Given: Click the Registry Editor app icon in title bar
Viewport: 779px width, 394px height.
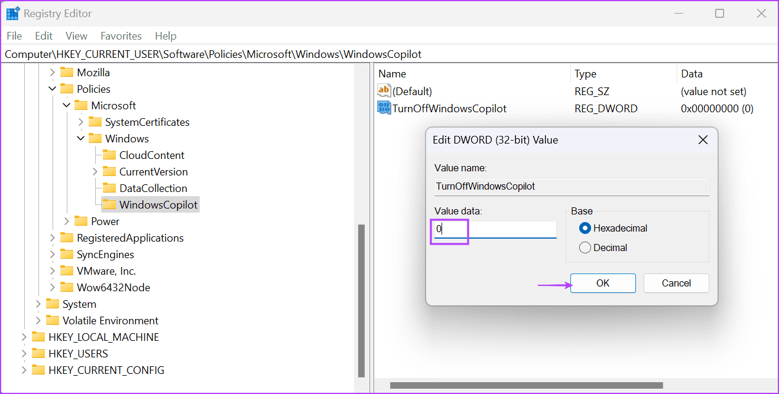Looking at the screenshot, I should pyautogui.click(x=12, y=14).
